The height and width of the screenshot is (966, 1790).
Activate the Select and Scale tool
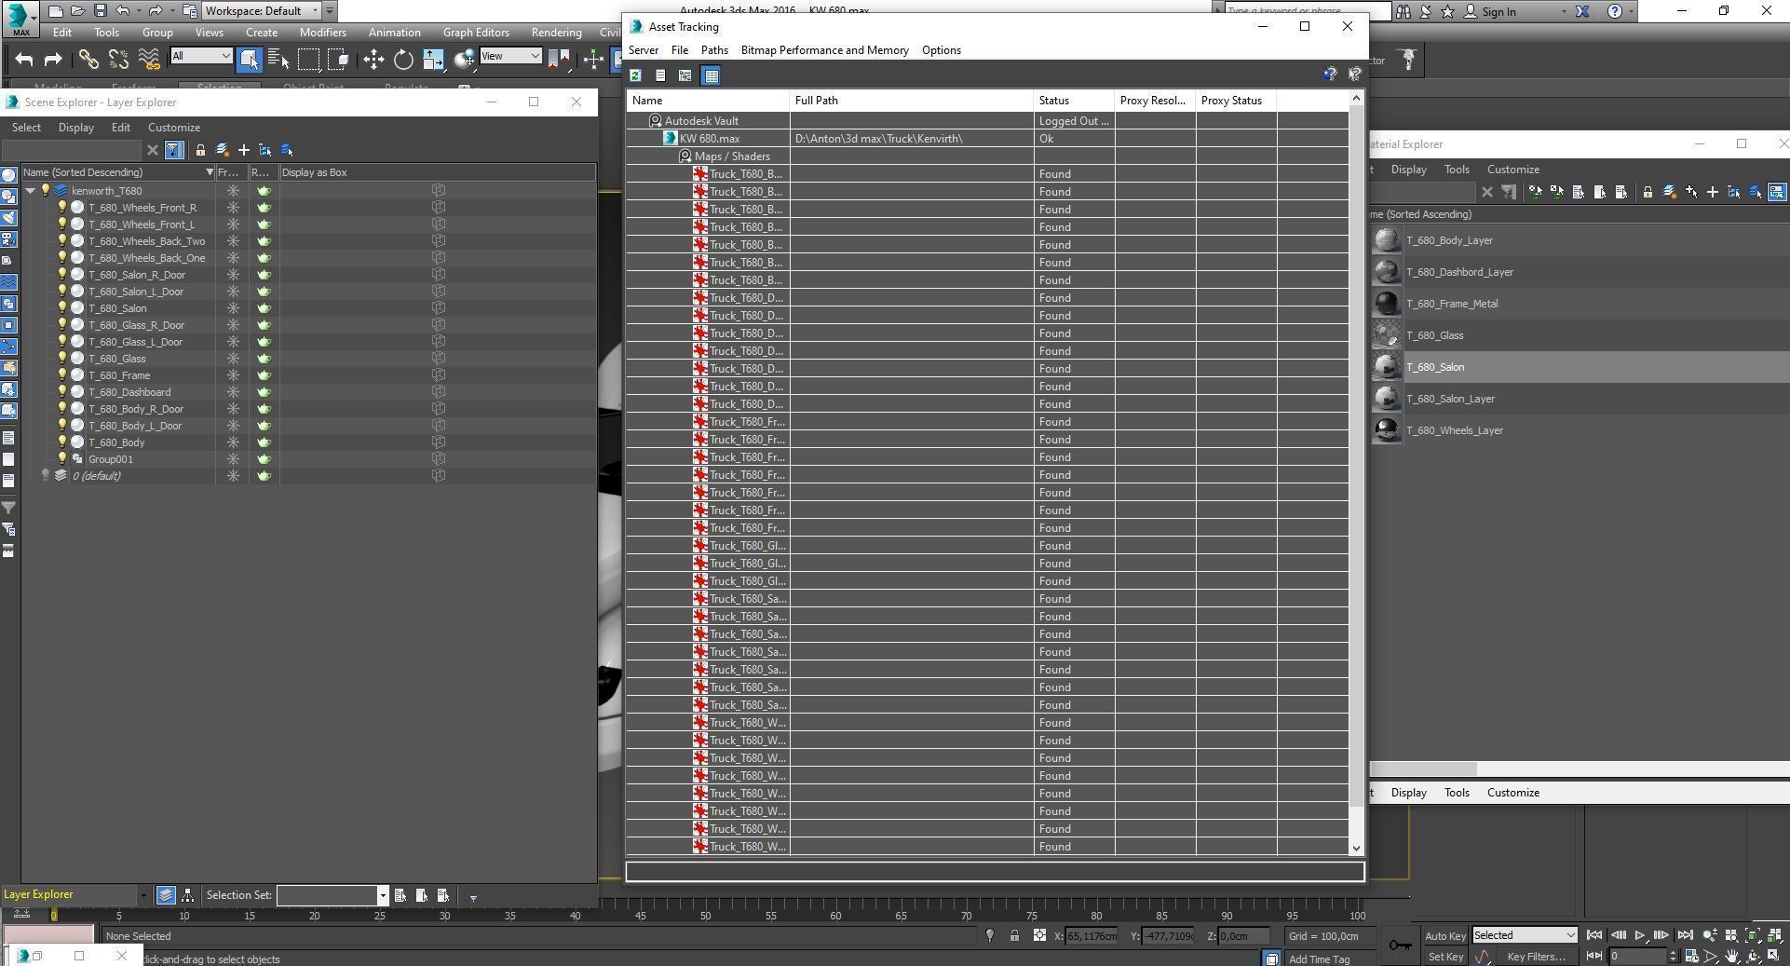433,60
